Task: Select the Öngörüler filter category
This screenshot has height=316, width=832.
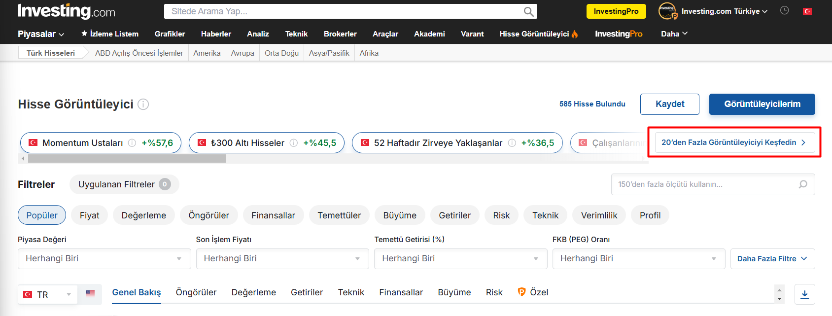Action: (x=209, y=215)
